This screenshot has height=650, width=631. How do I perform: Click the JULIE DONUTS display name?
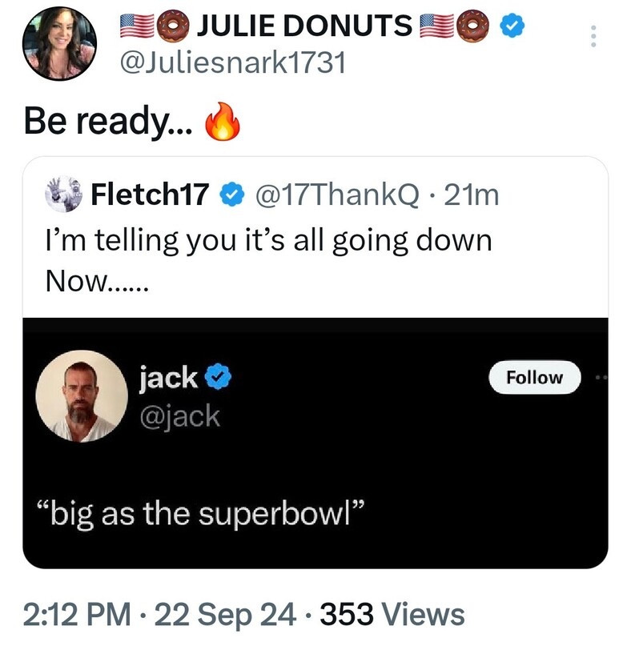pyautogui.click(x=303, y=27)
